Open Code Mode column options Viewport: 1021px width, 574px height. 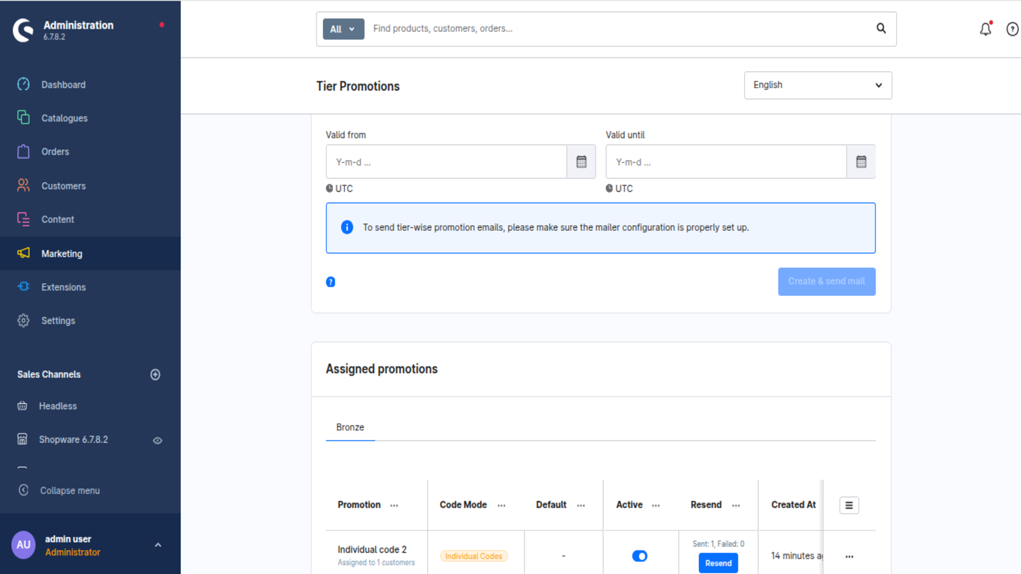point(501,505)
